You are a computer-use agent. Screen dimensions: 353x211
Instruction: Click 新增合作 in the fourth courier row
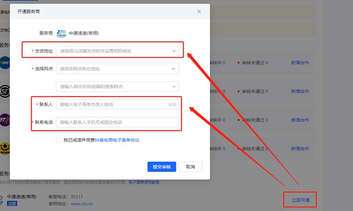click(300, 149)
